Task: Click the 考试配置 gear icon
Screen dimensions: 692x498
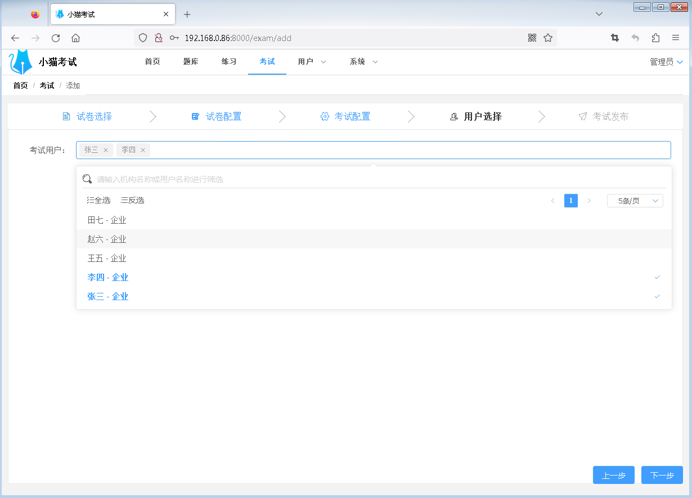Action: [x=325, y=116]
